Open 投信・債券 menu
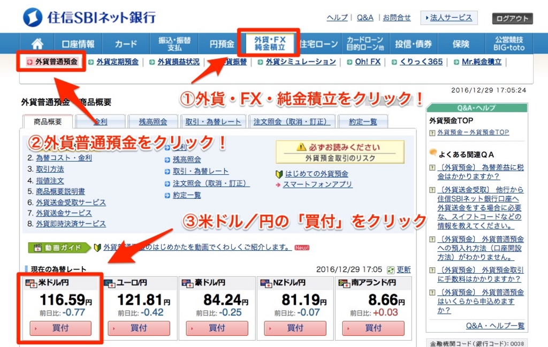Image resolution: width=548 pixels, height=347 pixels. [414, 44]
